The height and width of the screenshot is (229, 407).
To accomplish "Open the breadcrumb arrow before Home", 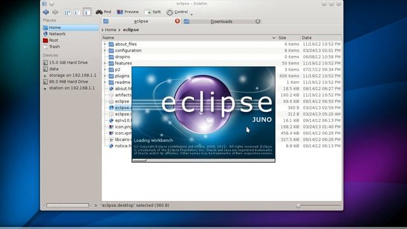I will click(102, 30).
